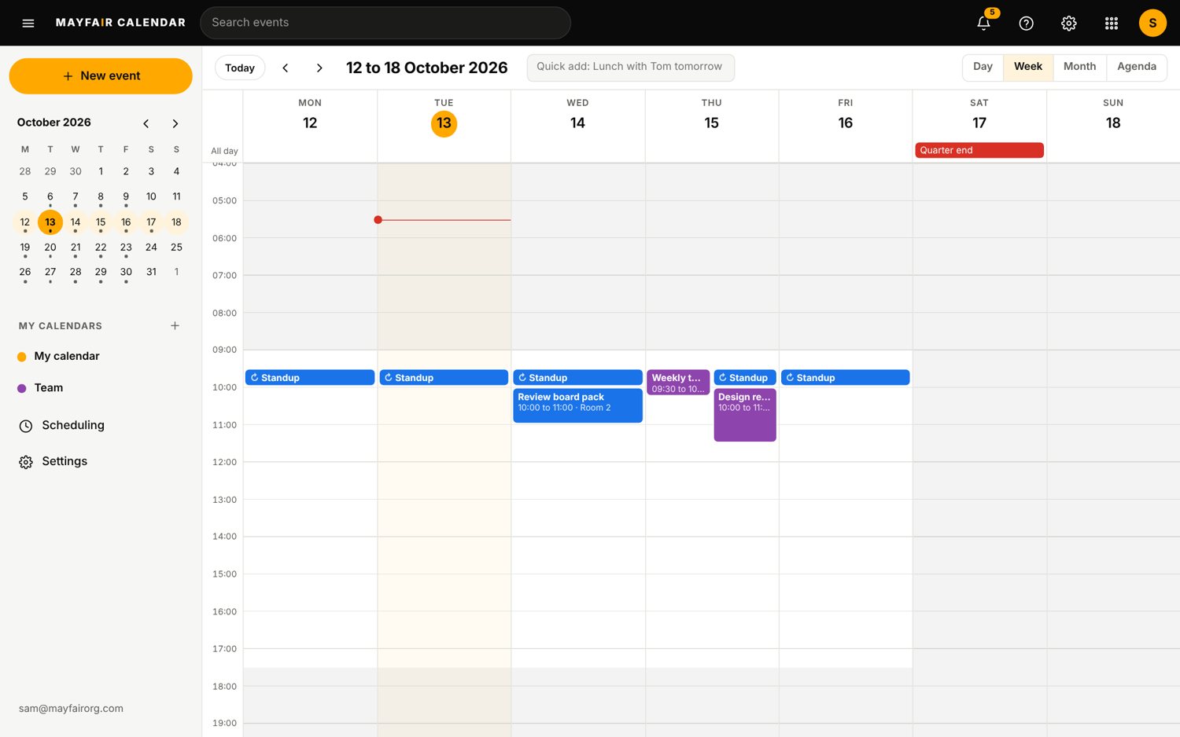Open the Review board pack event

pyautogui.click(x=578, y=405)
